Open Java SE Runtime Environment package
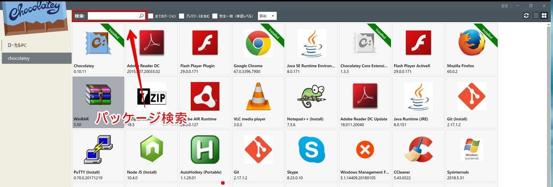This screenshot has width=553, height=187. (312, 50)
